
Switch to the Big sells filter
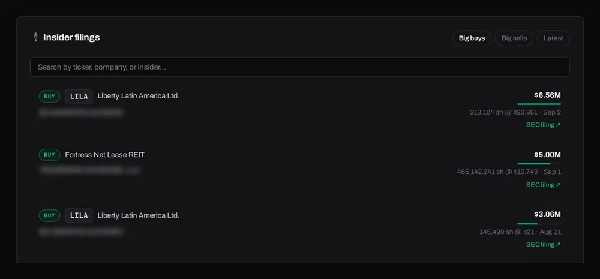(514, 38)
